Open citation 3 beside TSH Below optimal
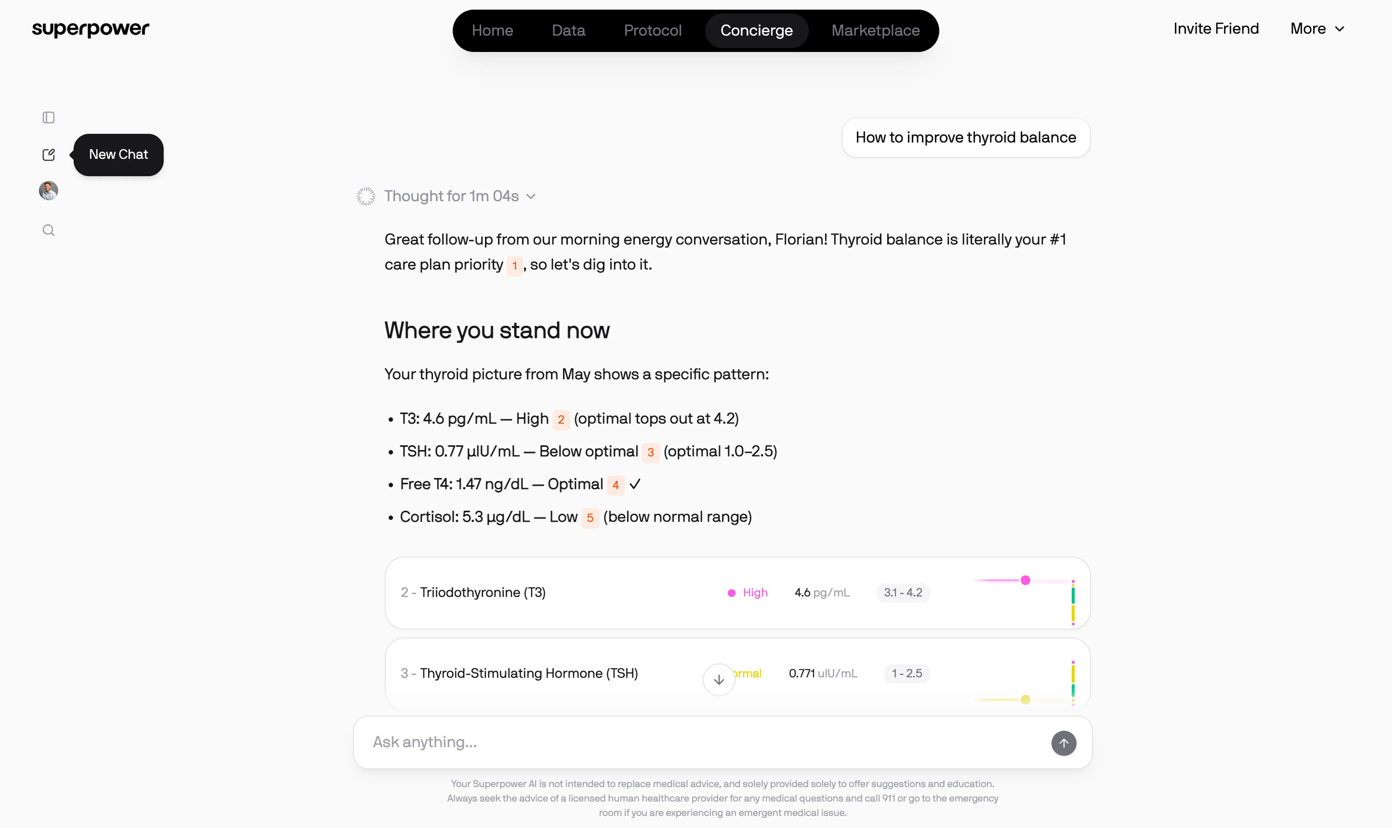 point(650,452)
